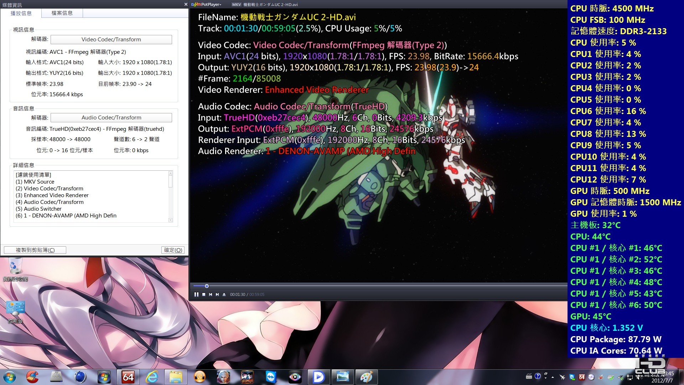Select '(3) Enhanced Video Renderer' filter row
The image size is (684, 385).
point(52,195)
